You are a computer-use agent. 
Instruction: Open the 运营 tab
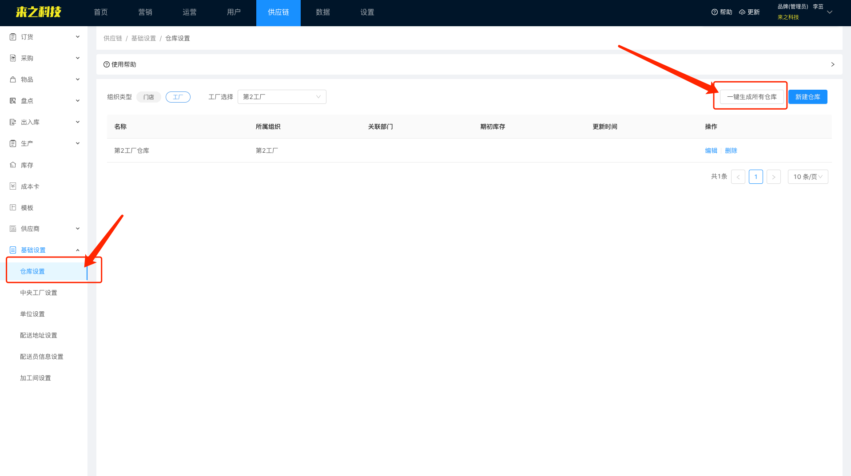190,12
